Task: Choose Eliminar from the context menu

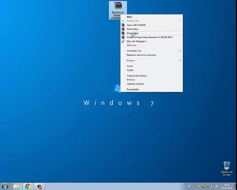Action: tap(152, 80)
